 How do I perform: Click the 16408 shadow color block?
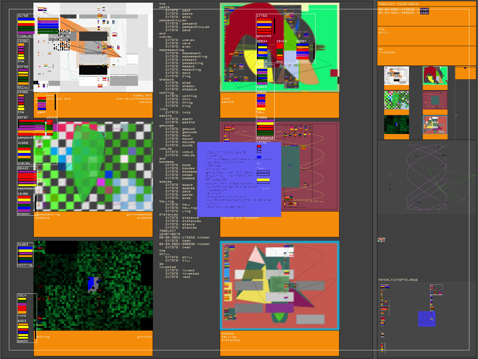coord(24,204)
